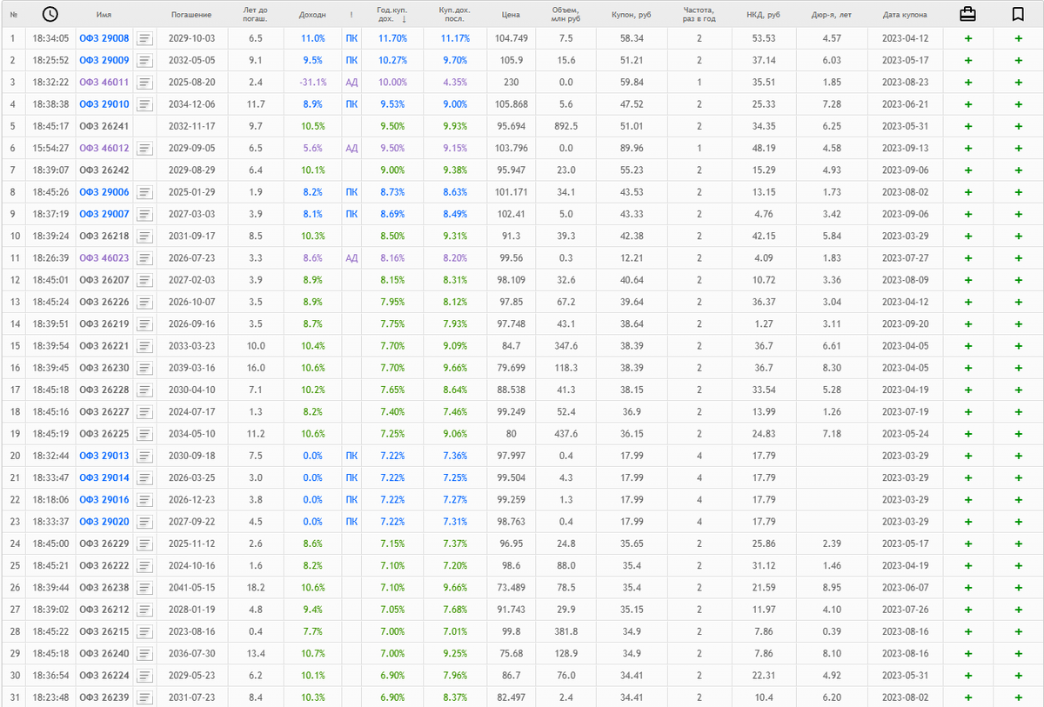Click maturity date 2041-05-15
This screenshot has width=1044, height=707.
[191, 588]
